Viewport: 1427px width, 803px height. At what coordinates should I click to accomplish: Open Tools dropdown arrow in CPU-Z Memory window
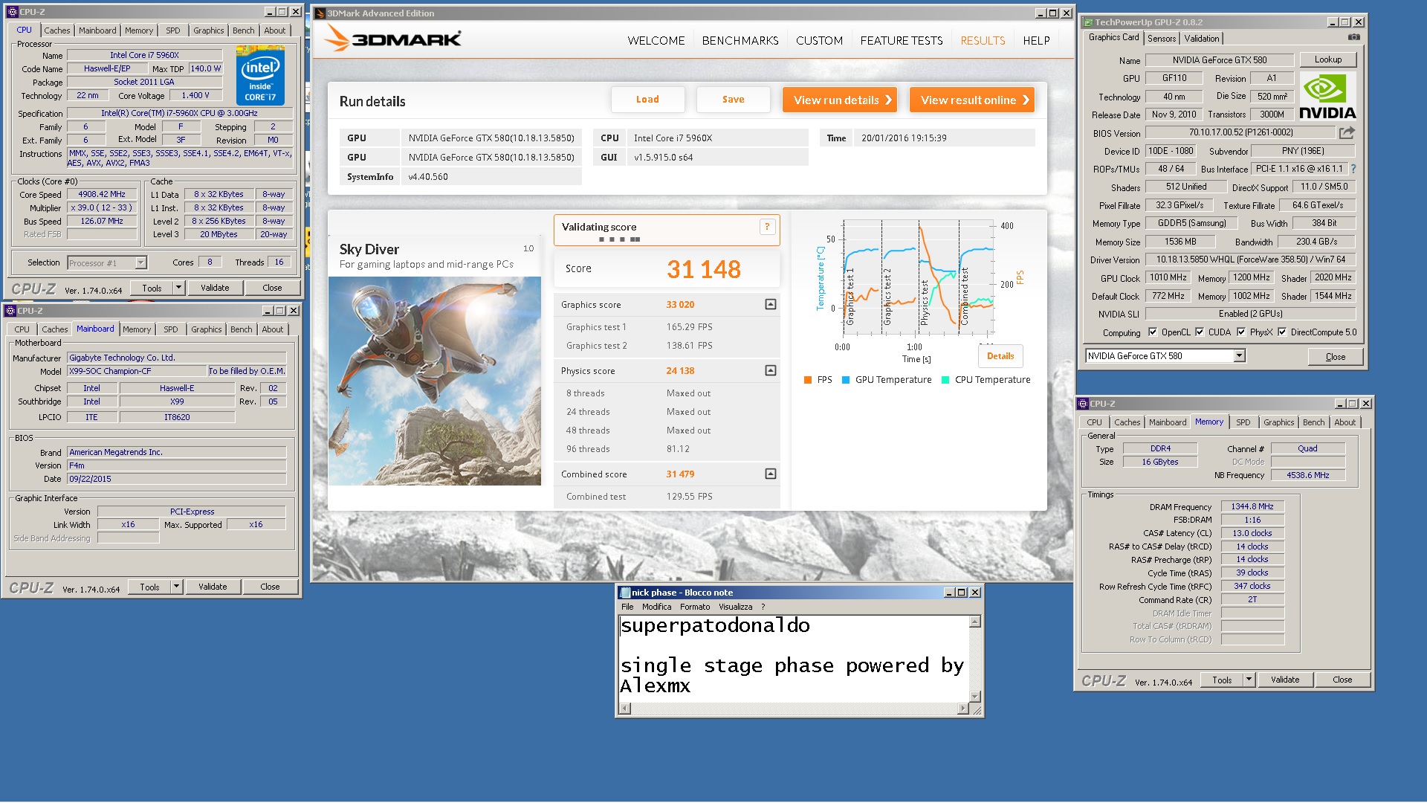tap(1249, 680)
